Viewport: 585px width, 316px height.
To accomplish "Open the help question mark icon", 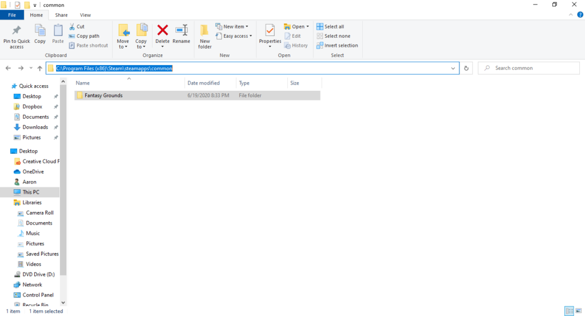I will (580, 15).
